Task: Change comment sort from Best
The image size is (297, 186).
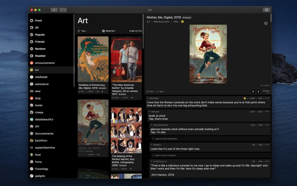Action: (x=160, y=92)
